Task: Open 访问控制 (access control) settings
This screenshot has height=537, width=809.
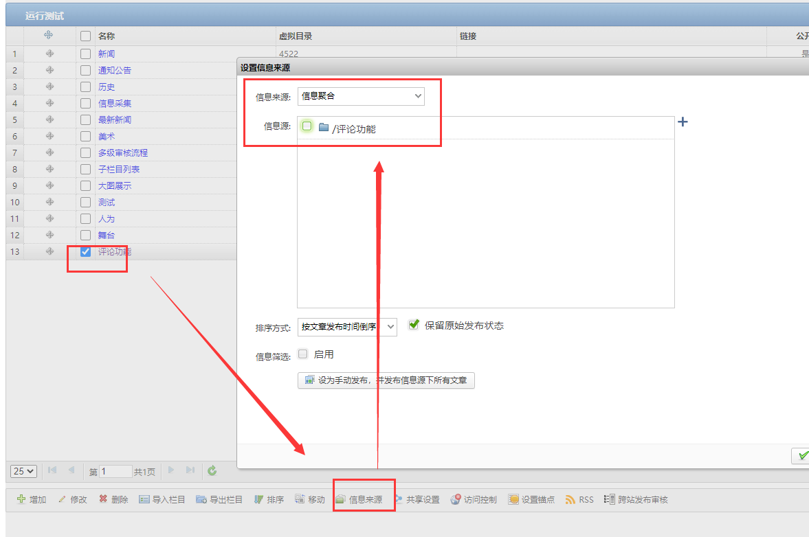Action: point(456,499)
